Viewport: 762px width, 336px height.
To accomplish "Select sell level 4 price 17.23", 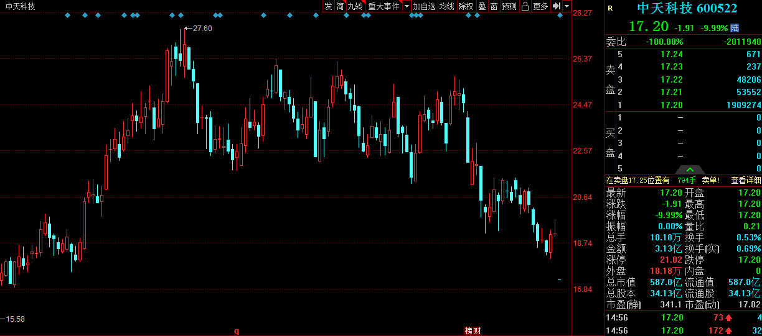I will point(672,66).
